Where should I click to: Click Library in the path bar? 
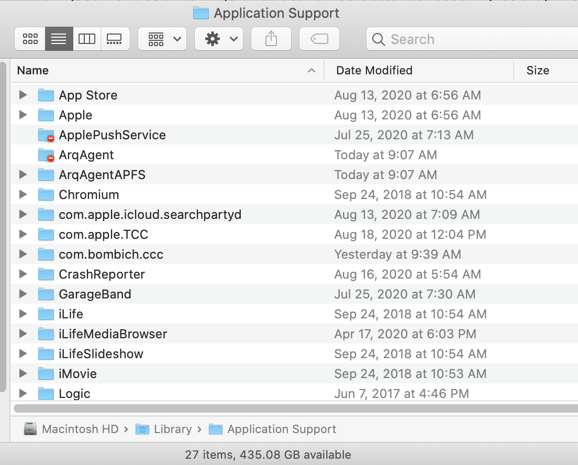coord(172,429)
